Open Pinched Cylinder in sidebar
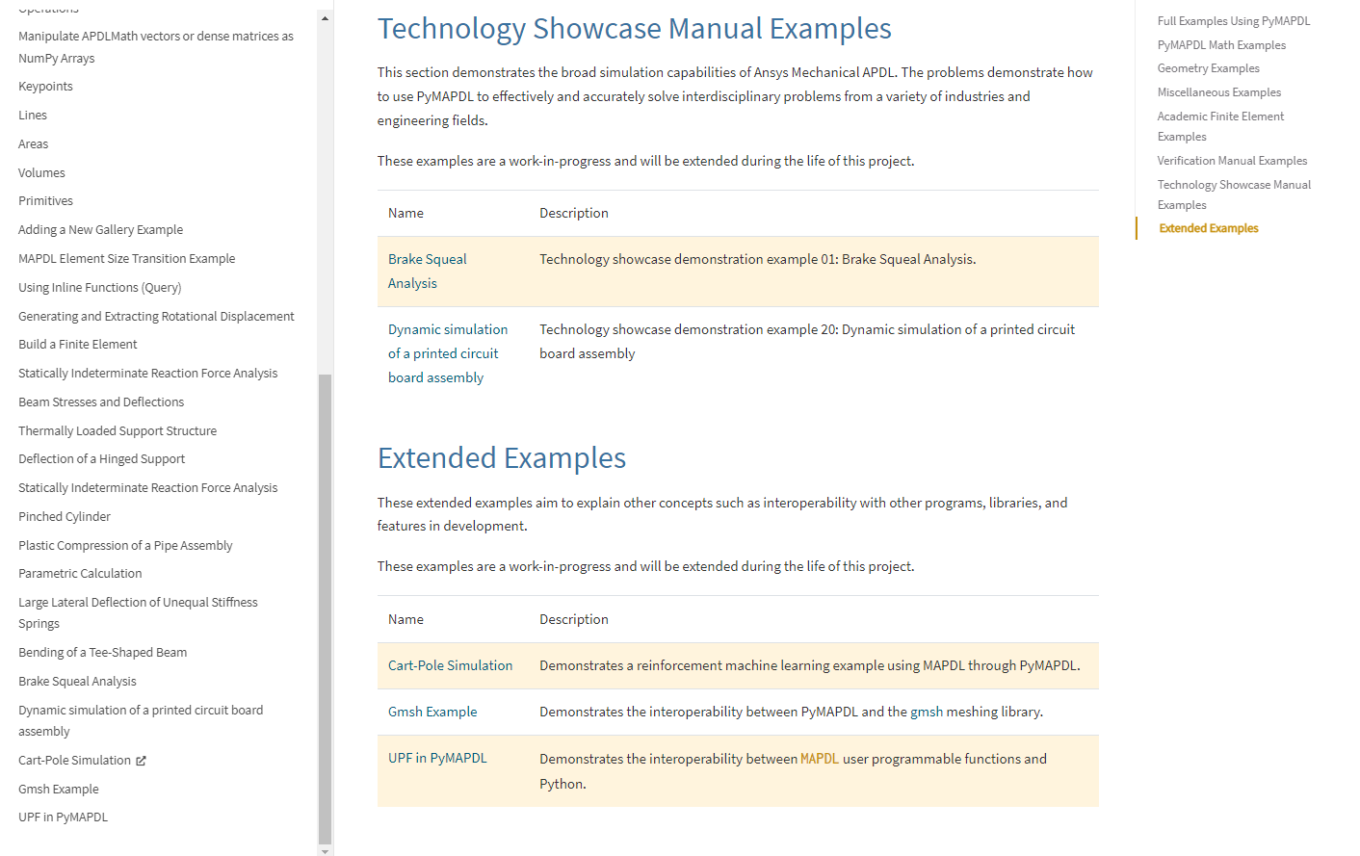 coord(65,517)
